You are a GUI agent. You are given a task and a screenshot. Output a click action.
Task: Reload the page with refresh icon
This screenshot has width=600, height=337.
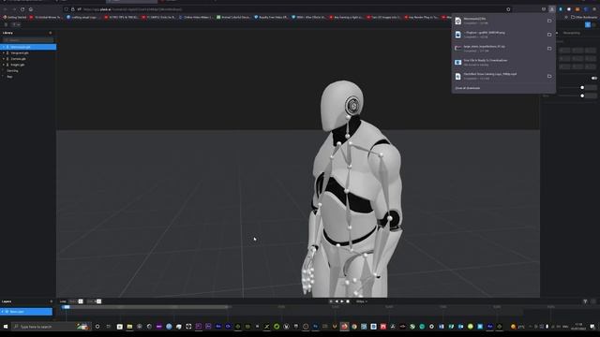click(x=22, y=9)
